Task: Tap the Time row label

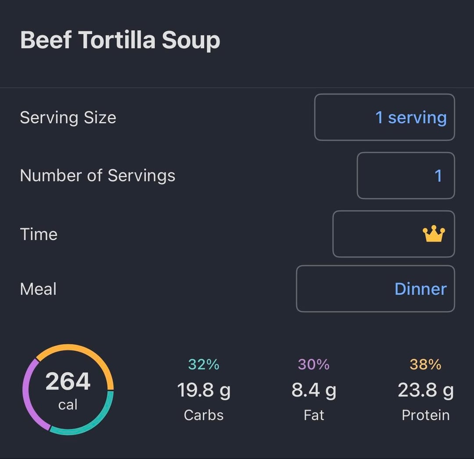Action: coord(39,234)
